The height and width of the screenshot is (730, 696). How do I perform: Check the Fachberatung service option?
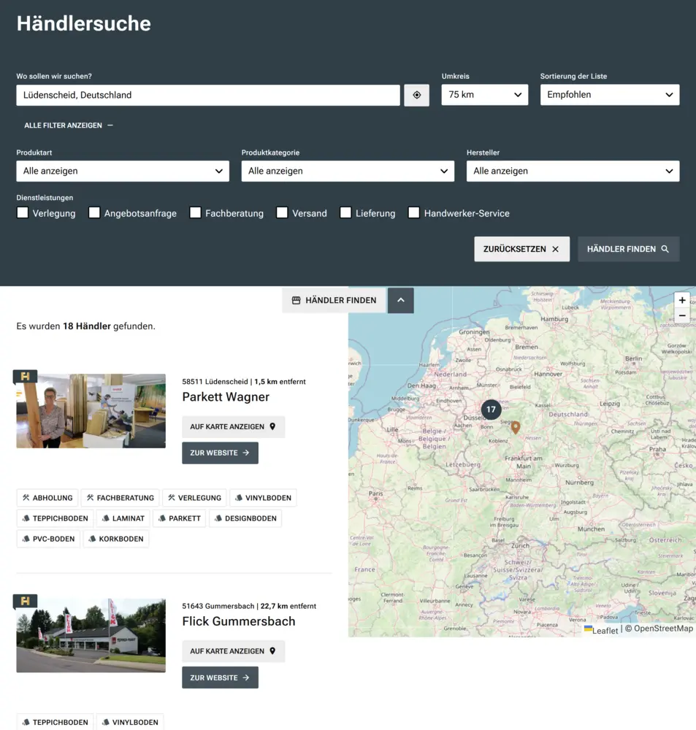pos(195,213)
